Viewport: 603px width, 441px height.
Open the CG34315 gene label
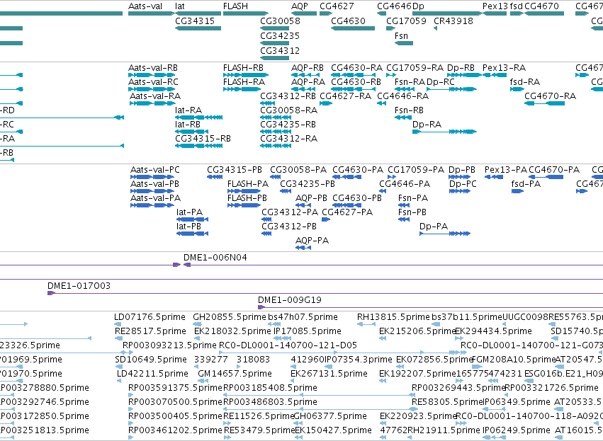195,21
